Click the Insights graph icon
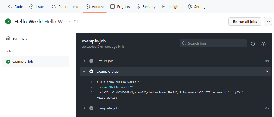 coord(164,7)
